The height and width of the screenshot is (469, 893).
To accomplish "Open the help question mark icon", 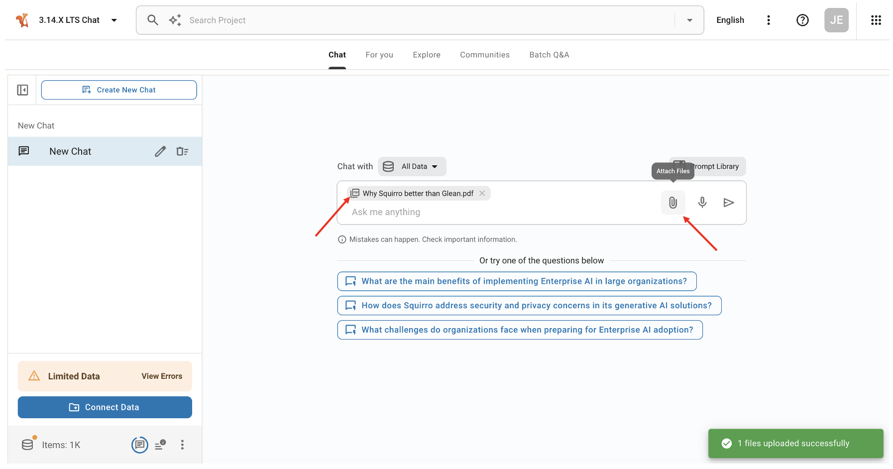I will coord(802,20).
